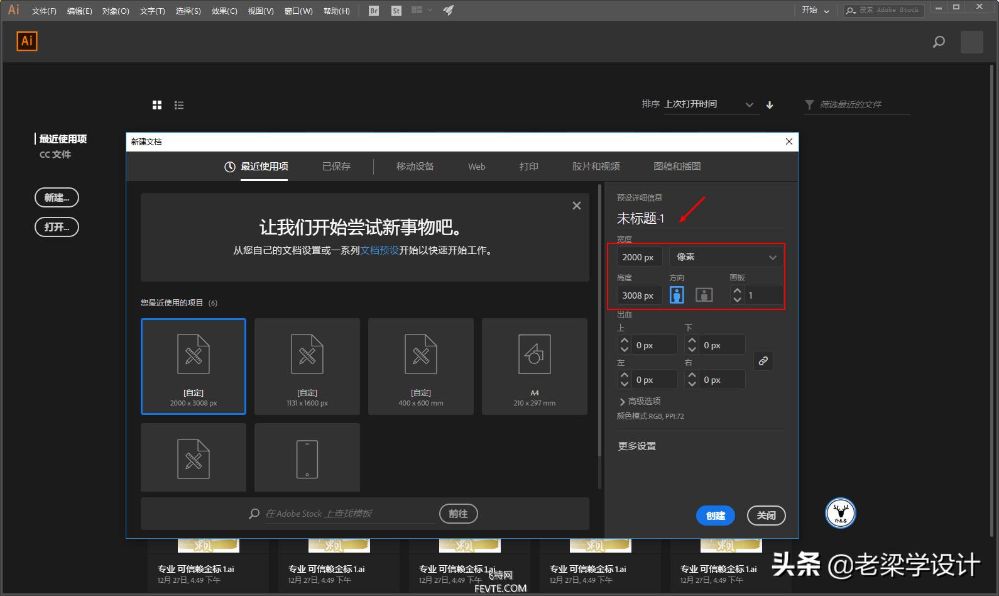
Task: Switch to the 已保存 tab
Action: coord(336,167)
